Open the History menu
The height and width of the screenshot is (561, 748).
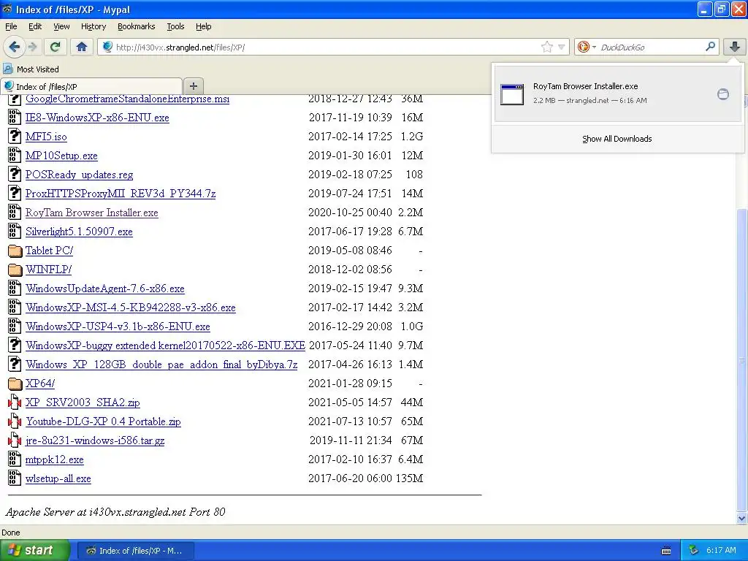(93, 26)
